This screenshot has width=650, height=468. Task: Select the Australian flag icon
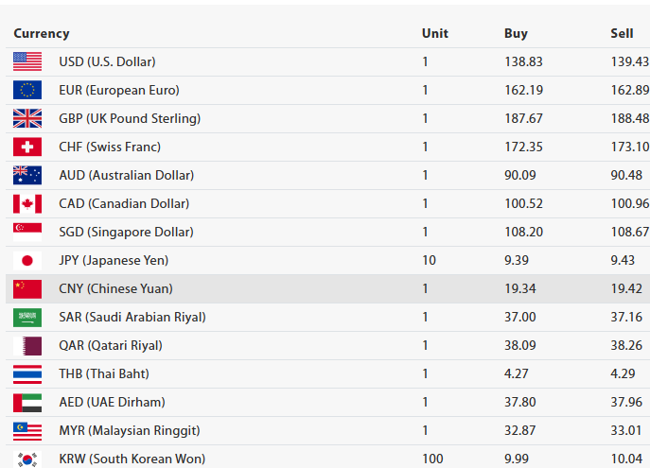tap(27, 175)
